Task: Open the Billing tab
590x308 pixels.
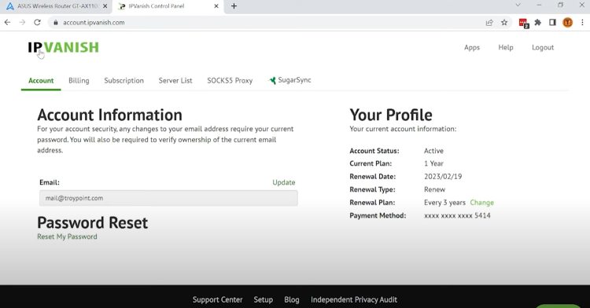Action: (79, 80)
